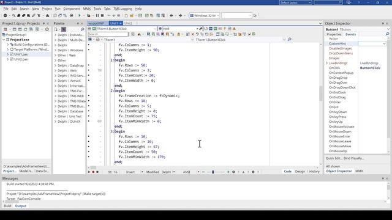Switch to the Unit2 editor tab
Viewport: 392px width, 220px height.
point(128,23)
